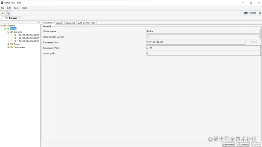
Task: Click the 94M / 285M memory indicator
Action: point(250,13)
